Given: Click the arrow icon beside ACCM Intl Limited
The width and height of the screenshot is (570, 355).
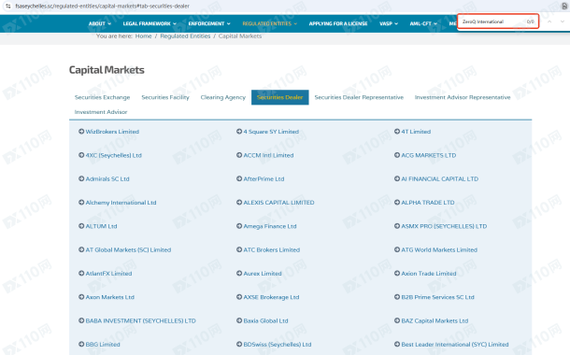Looking at the screenshot, I should [x=239, y=155].
